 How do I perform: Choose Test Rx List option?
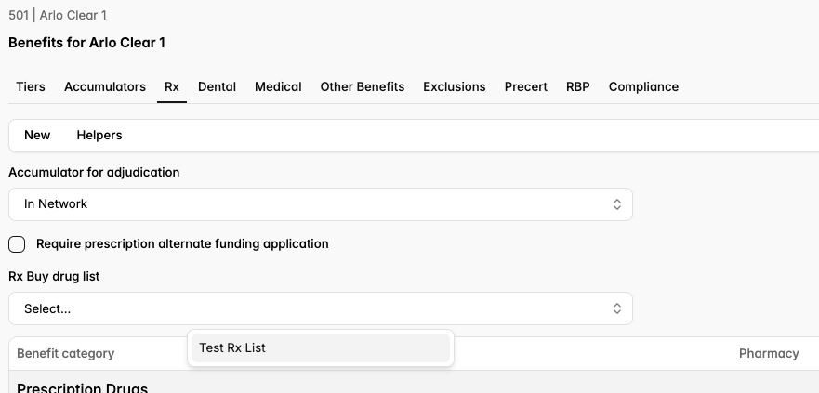[321, 347]
